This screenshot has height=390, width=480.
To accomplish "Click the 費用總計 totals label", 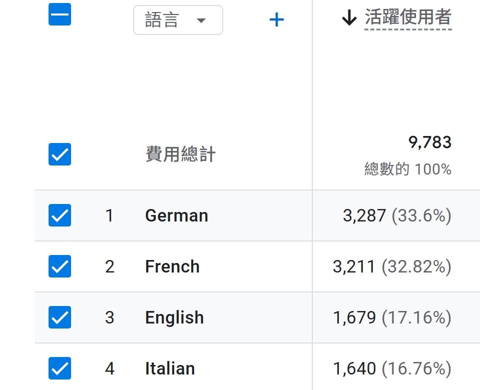I will pyautogui.click(x=180, y=155).
